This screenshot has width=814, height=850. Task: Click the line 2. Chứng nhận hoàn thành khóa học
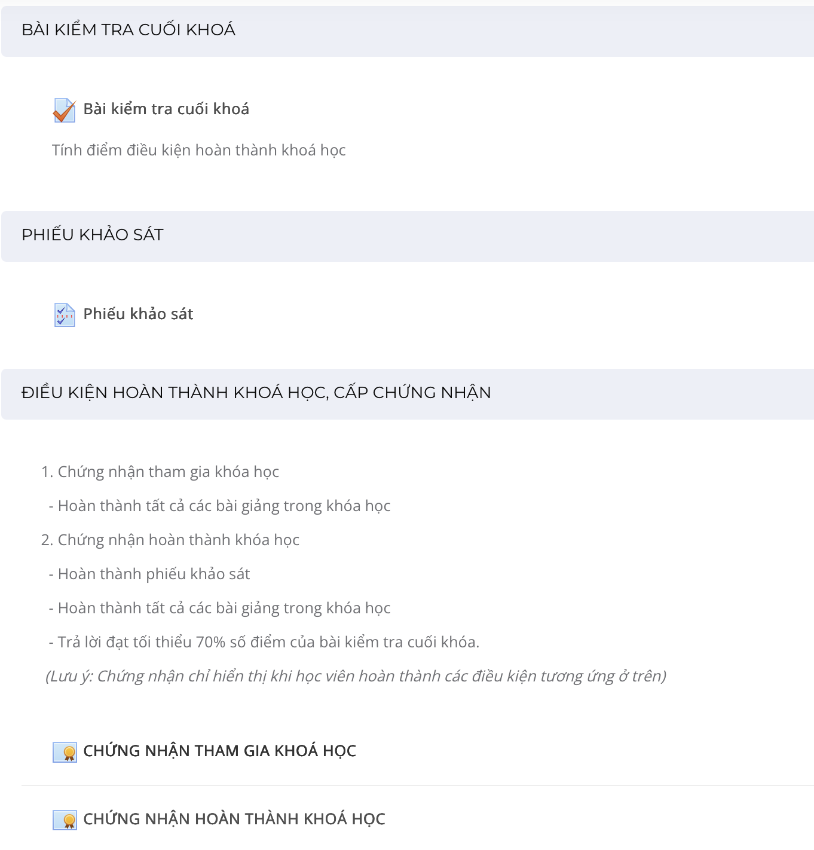pos(170,540)
